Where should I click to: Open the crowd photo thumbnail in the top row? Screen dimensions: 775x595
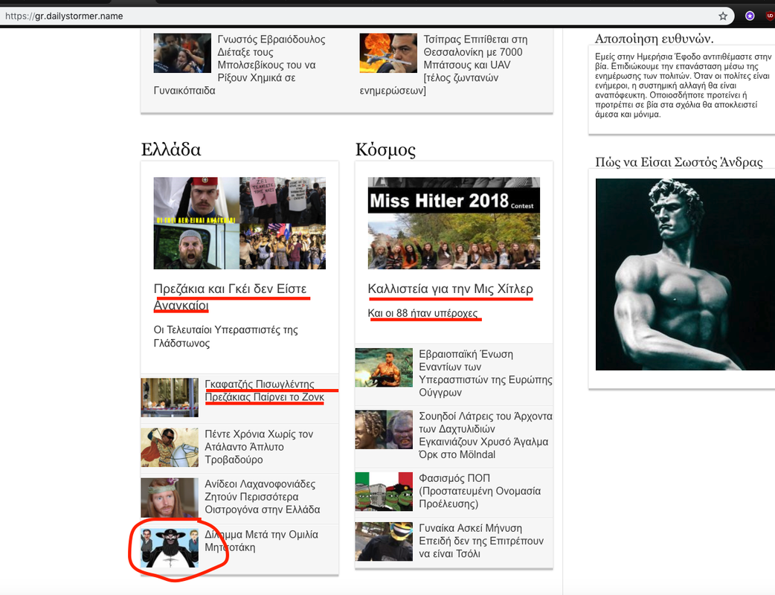pyautogui.click(x=182, y=53)
